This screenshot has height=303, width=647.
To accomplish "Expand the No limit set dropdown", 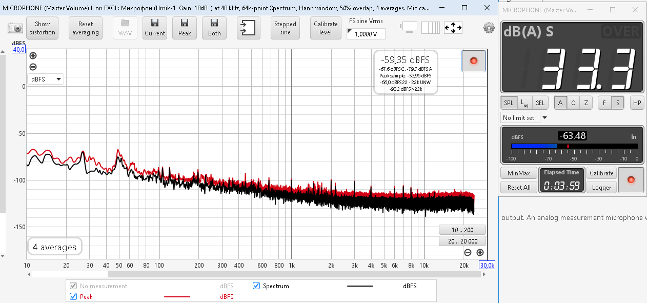I will tap(544, 118).
